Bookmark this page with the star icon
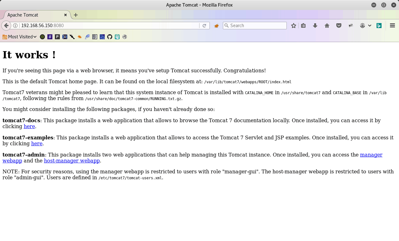Viewport: 399px width, 241px height. point(293,26)
